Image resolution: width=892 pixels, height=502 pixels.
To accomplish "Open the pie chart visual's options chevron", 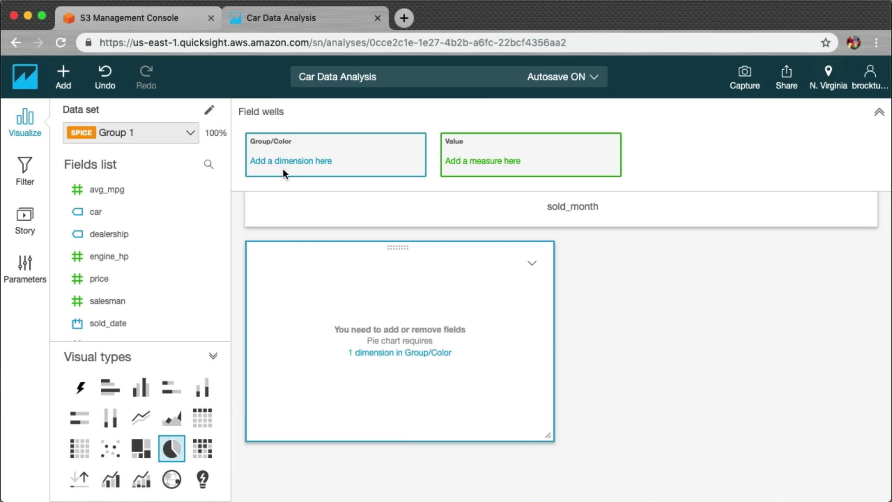I will 532,263.
